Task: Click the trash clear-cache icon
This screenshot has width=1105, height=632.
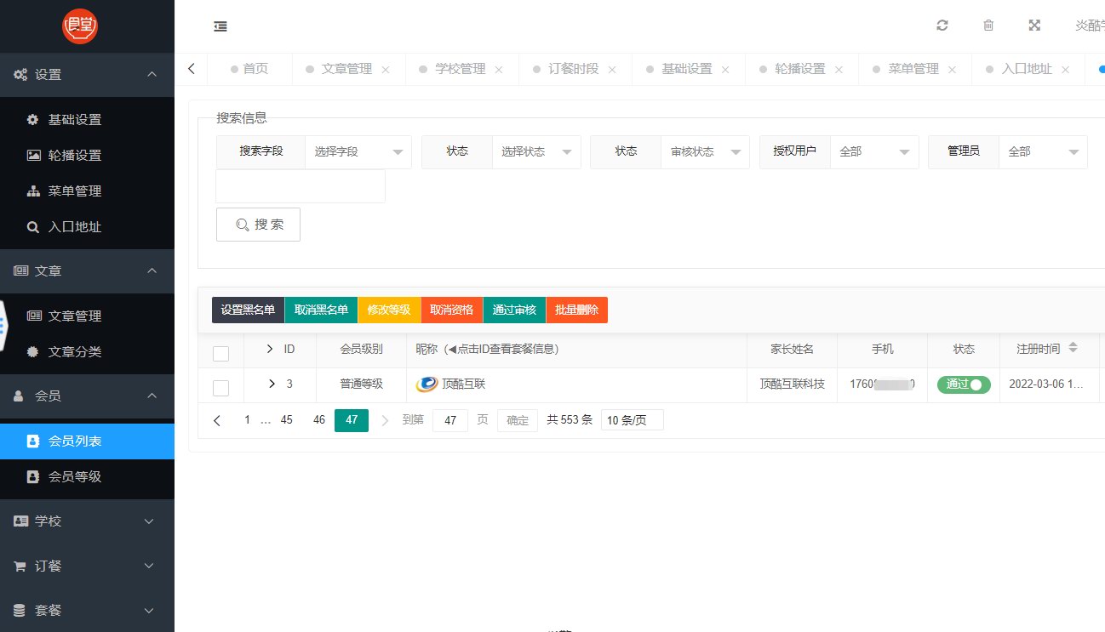Action: click(x=988, y=26)
